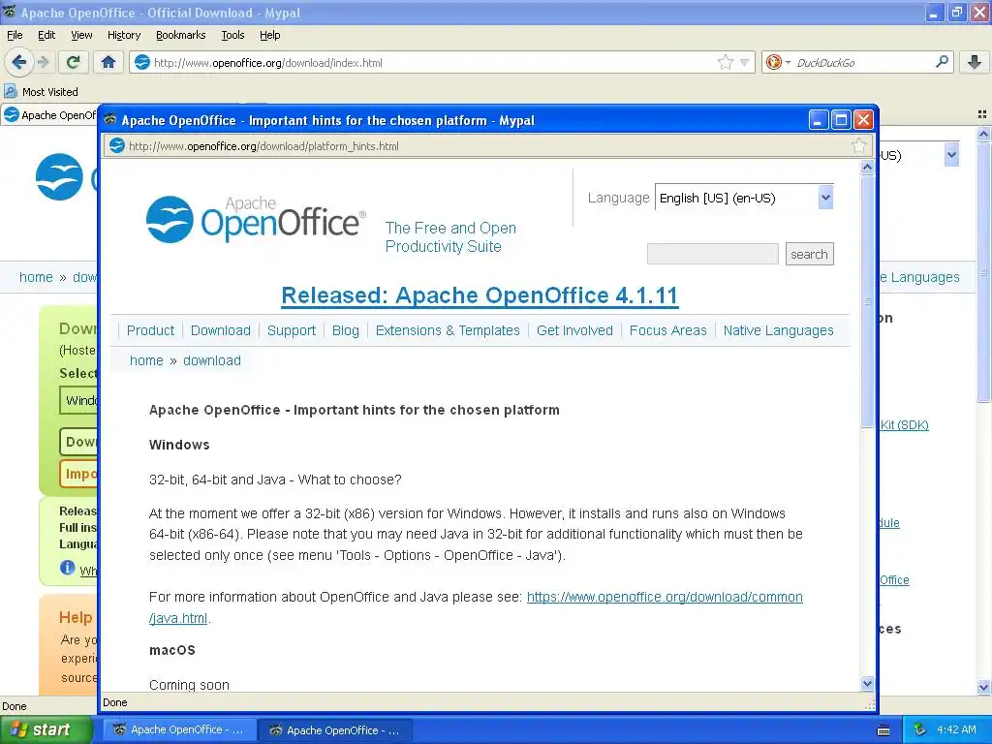
Task: Click the Kit (SDK) link in background page
Action: [x=905, y=424]
